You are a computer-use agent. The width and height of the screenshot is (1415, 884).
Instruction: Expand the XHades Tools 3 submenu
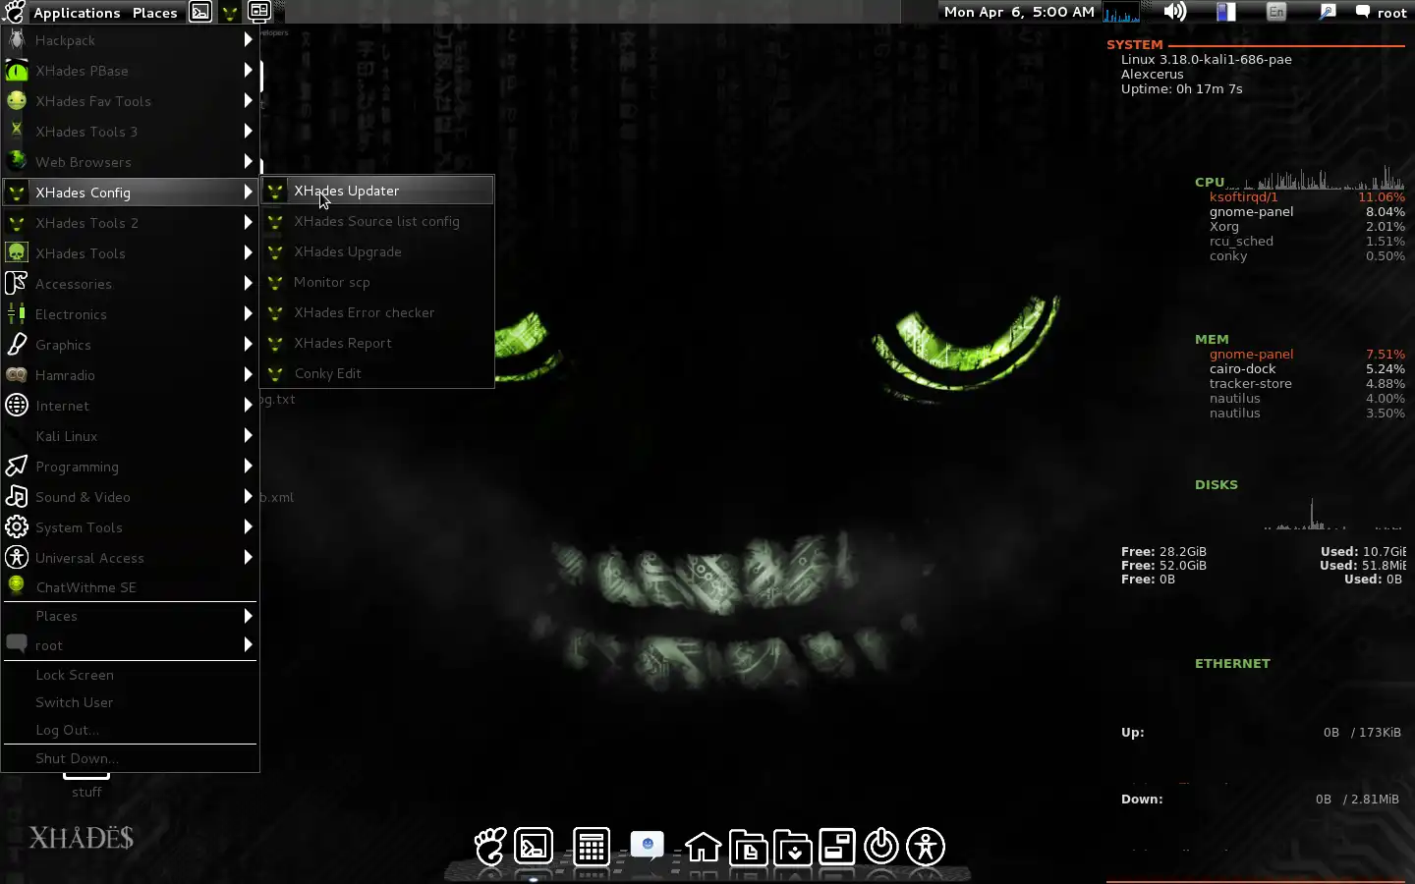coord(130,132)
